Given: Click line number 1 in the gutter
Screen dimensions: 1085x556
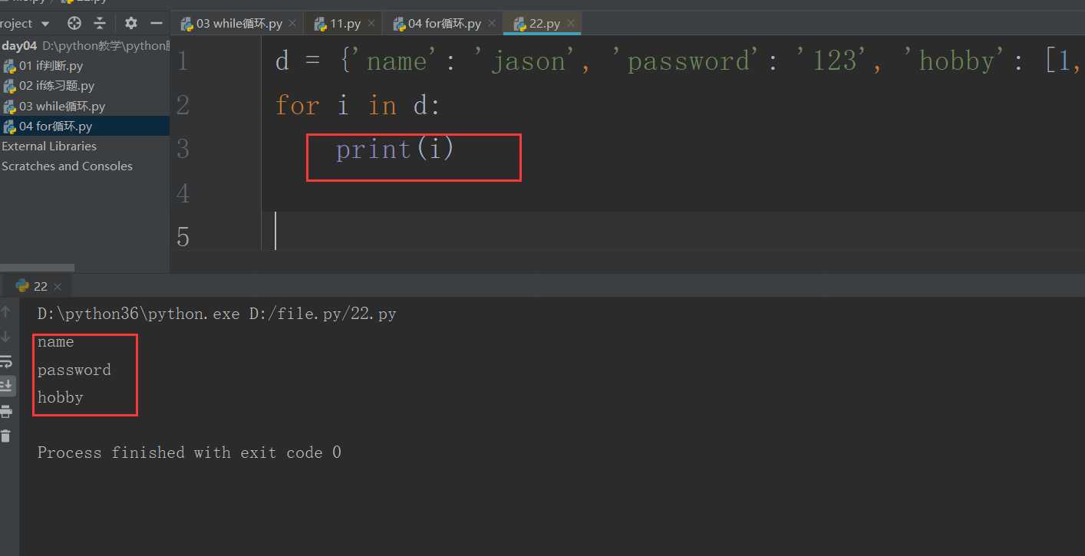Looking at the screenshot, I should tap(183, 61).
